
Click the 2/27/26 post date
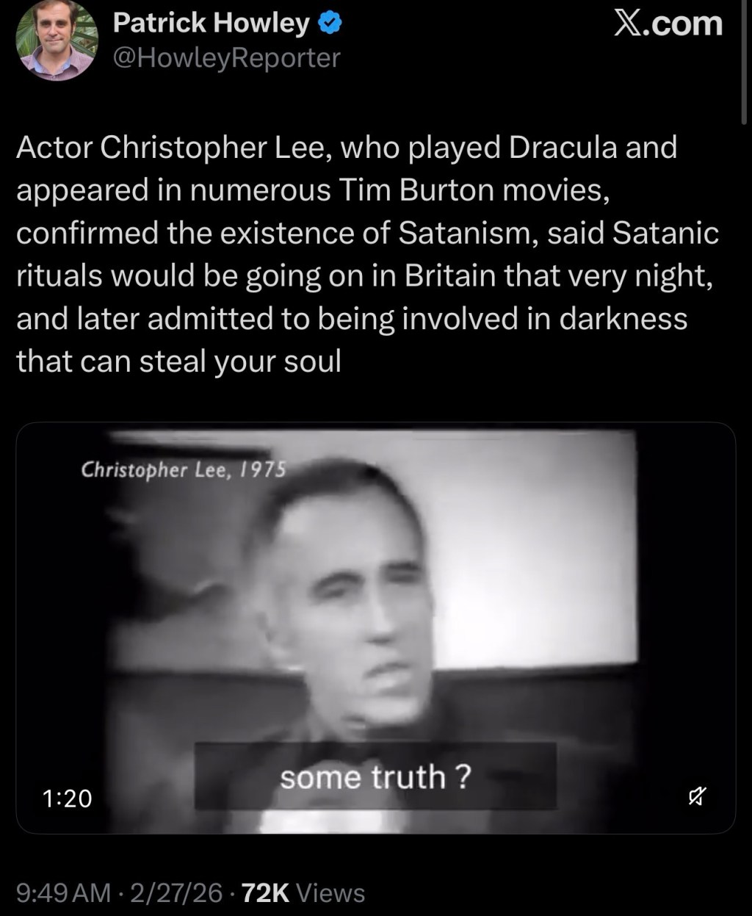click(174, 892)
